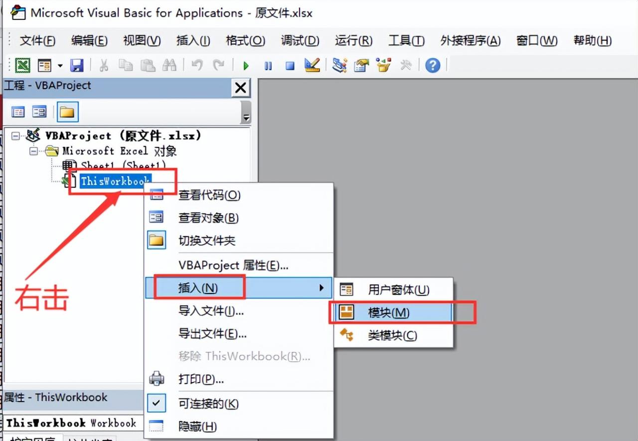Collapse the VBAProject (原文件.xlsx) tree node
Viewport: 638px width, 441px height.
pyautogui.click(x=16, y=136)
